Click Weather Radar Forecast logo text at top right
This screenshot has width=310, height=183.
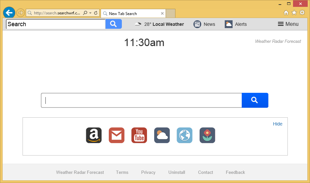point(278,42)
